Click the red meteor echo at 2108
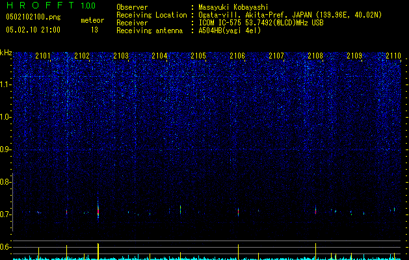This screenshot has width=409, height=260. (x=315, y=211)
